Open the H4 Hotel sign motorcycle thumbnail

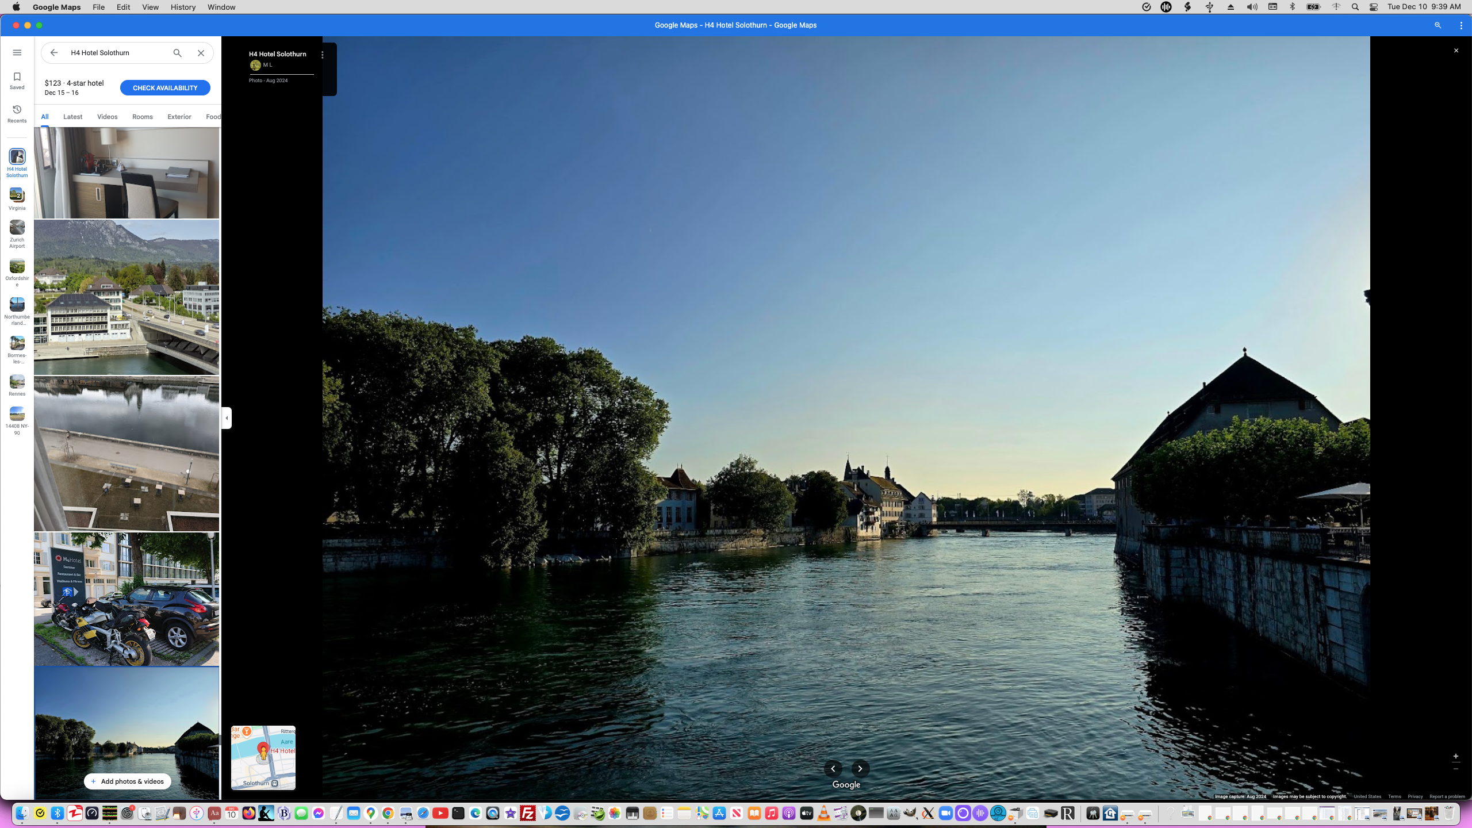126,599
